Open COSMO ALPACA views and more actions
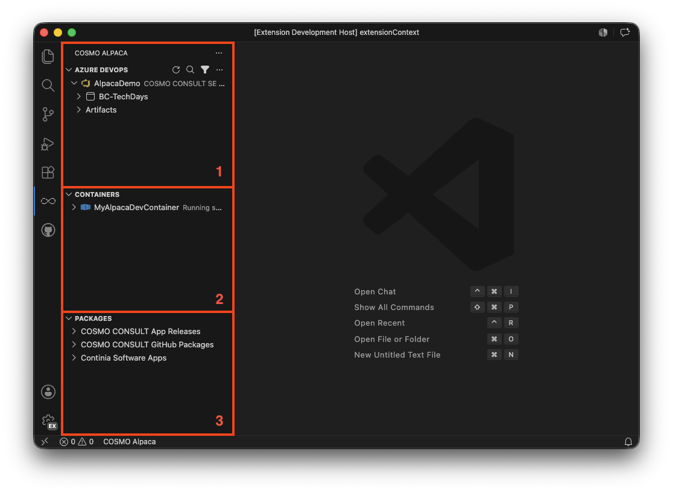 pos(219,53)
